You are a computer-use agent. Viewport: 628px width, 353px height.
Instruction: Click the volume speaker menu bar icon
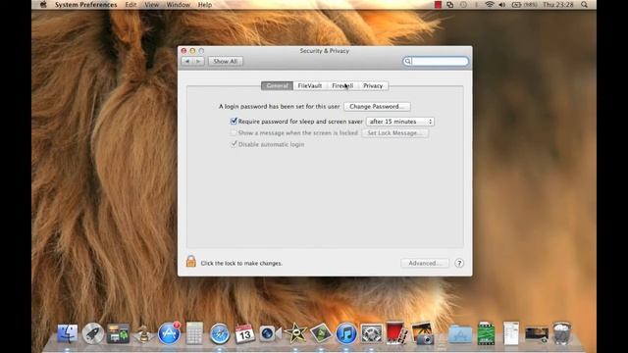[x=502, y=5]
